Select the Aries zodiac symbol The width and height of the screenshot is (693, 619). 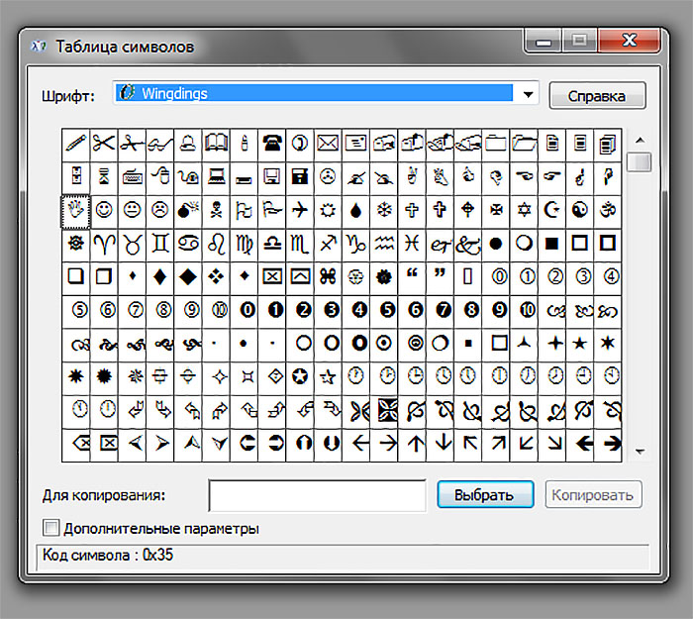pos(104,244)
